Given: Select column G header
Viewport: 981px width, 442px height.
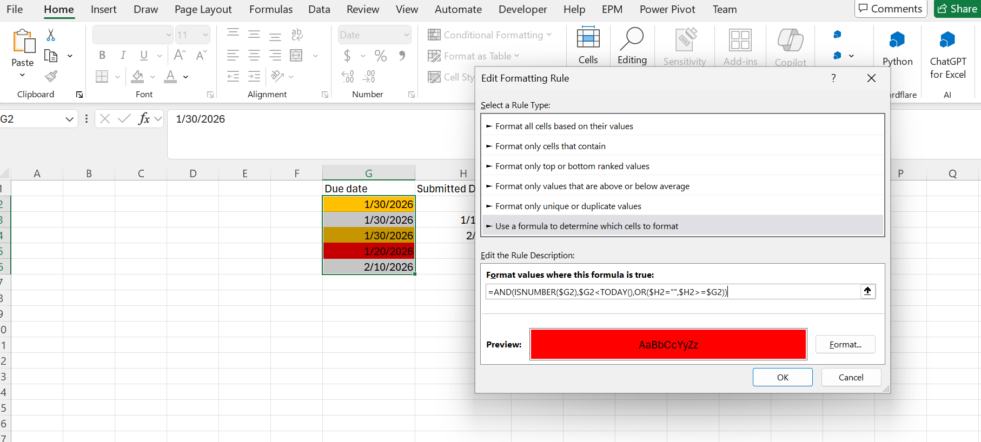Looking at the screenshot, I should coord(369,173).
